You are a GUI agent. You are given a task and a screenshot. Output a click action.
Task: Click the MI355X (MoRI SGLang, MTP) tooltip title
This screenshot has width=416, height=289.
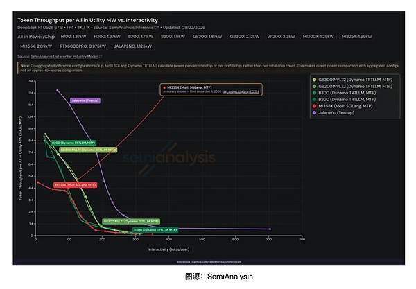189,87
